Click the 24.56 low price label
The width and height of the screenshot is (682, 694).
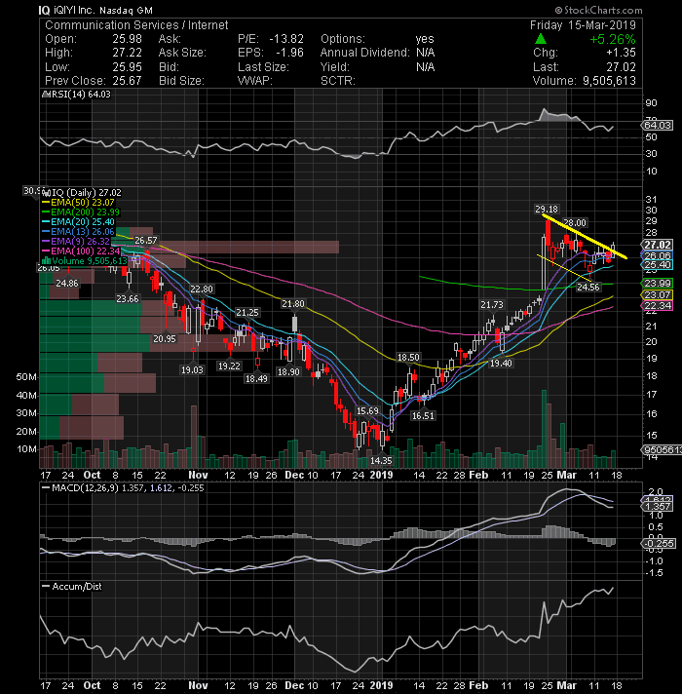(588, 288)
